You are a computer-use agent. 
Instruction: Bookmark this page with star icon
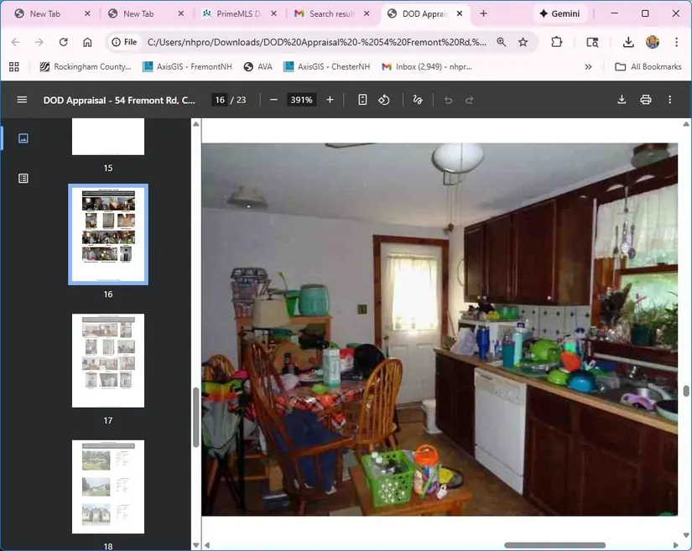(523, 42)
